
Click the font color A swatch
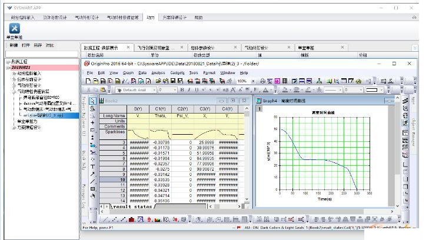coord(265,89)
